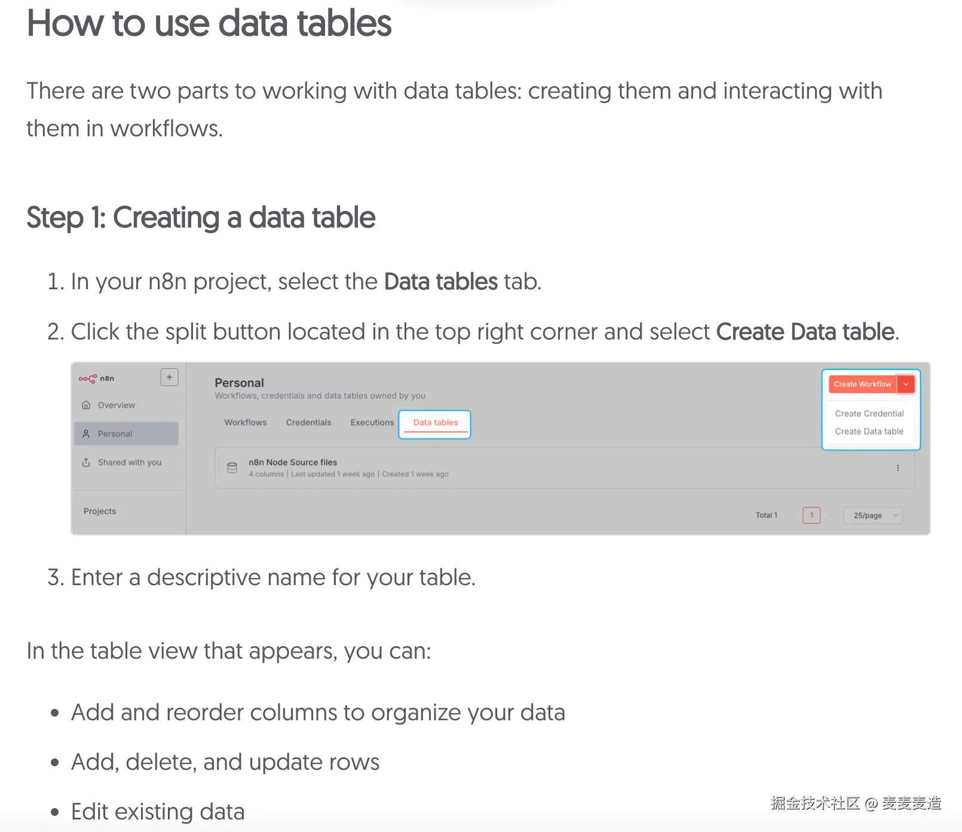Open the three-dot menu on table row

(x=897, y=468)
